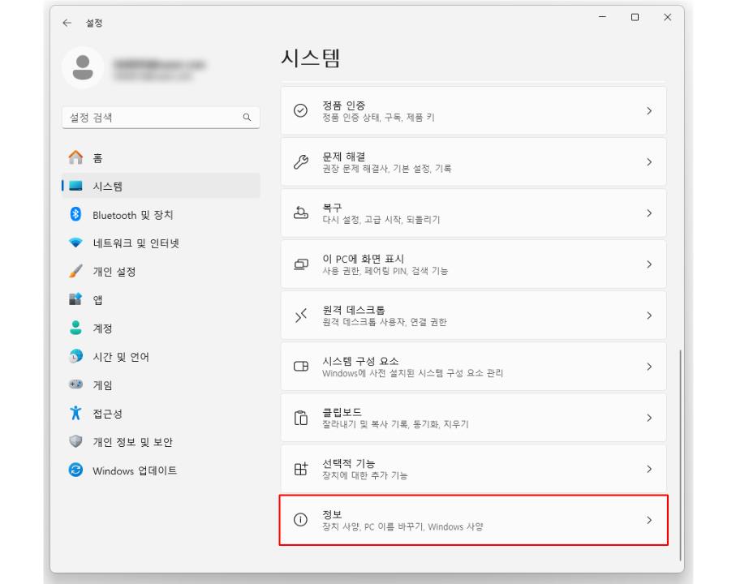Click the 클립보드 clipboard icon

(300, 418)
